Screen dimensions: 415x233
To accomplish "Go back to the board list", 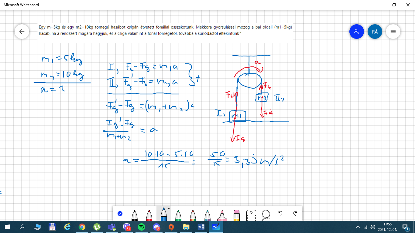I will (22, 32).
